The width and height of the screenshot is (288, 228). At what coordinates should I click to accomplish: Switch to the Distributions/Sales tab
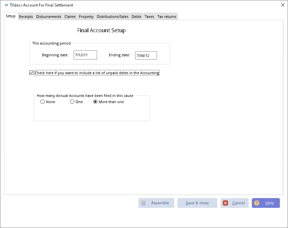[x=112, y=16]
